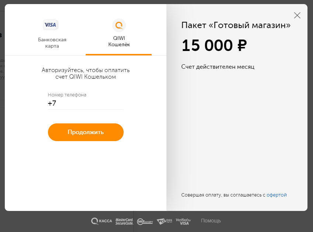Click the MasterCard SecureCode badge
313x232 pixels.
(124, 221)
